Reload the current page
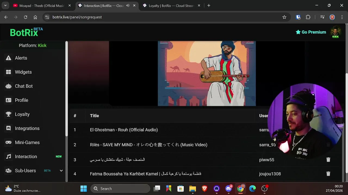 26,17
